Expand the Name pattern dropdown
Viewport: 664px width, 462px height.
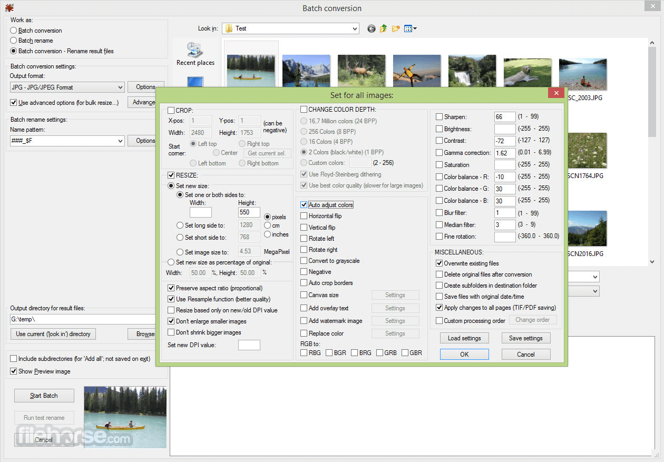[x=67, y=141]
